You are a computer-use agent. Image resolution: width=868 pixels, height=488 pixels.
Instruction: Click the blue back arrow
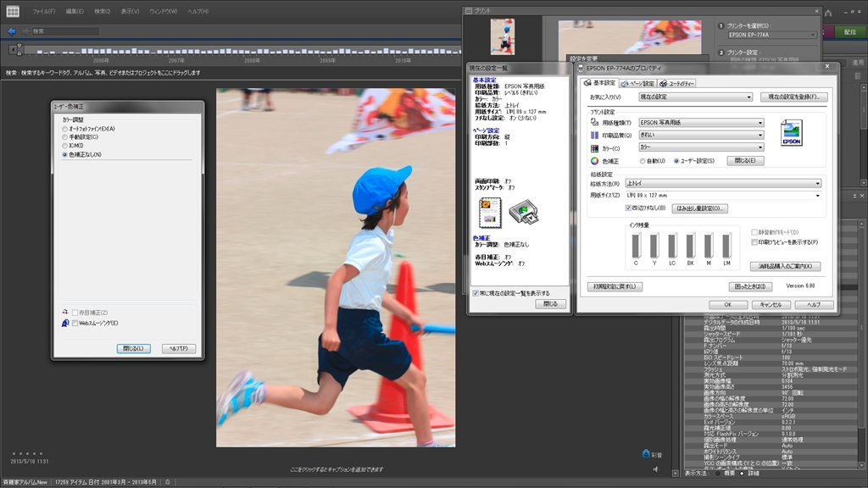click(12, 31)
